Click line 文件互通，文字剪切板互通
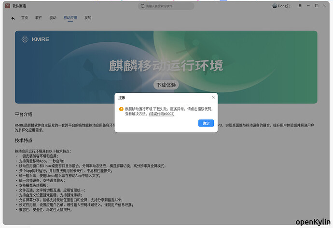 coord(51,190)
